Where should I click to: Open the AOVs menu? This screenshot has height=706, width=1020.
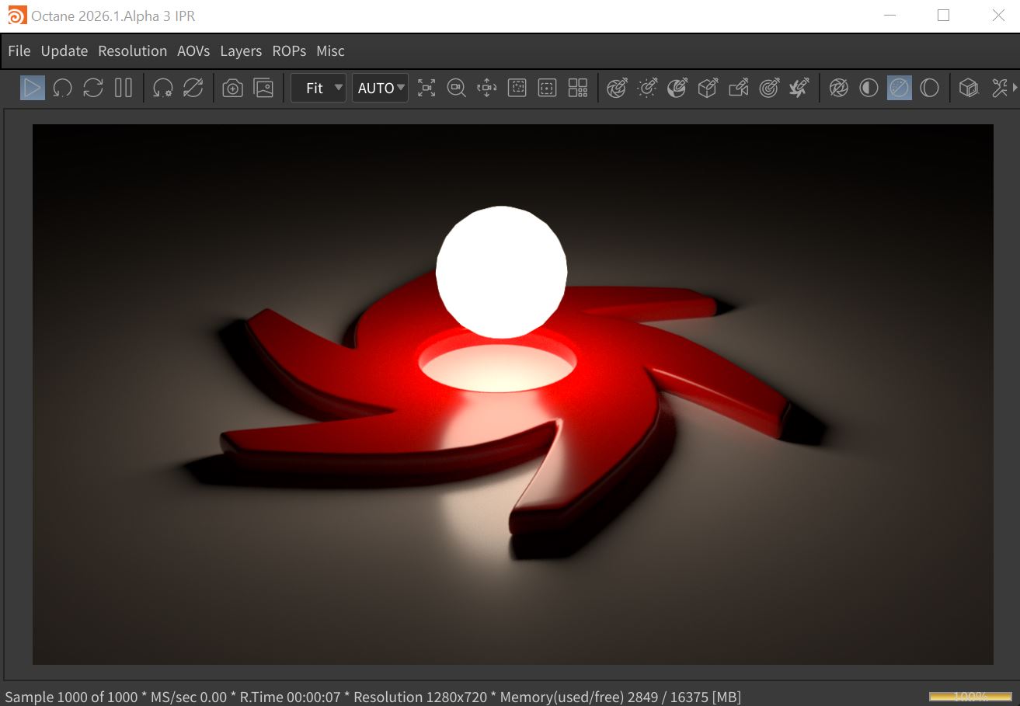pyautogui.click(x=193, y=51)
